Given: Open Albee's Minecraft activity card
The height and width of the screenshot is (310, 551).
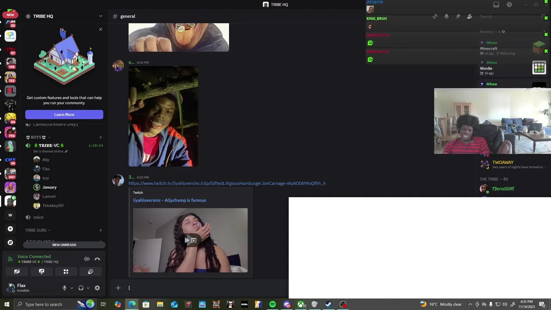Looking at the screenshot, I should [513, 48].
